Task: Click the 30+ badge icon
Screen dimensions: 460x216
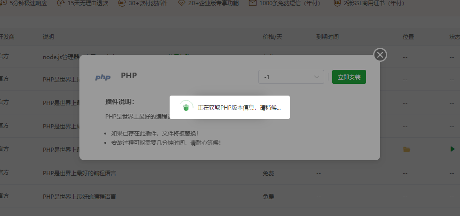Action: click(x=122, y=3)
